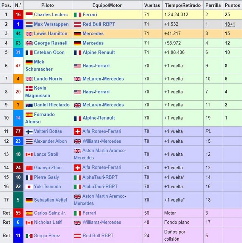
Task: Follow the George Russell link
Action: tap(51, 43)
